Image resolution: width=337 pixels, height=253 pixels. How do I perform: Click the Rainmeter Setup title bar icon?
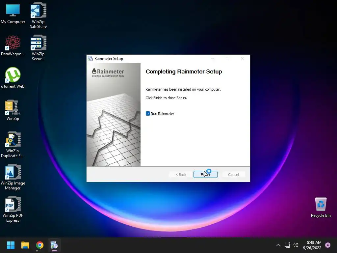tap(90, 59)
